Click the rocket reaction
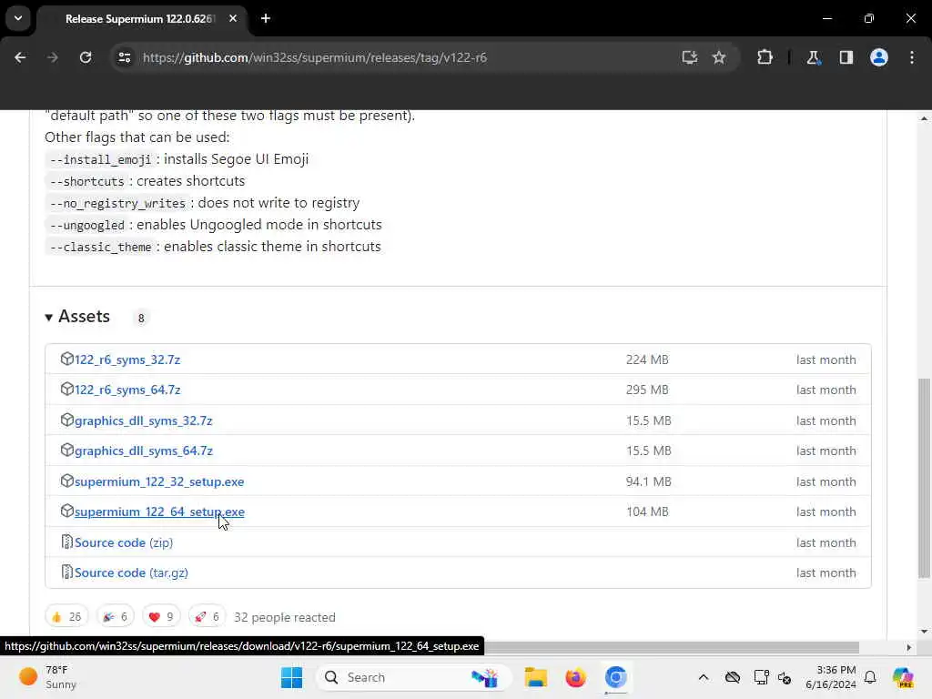 click(x=208, y=617)
